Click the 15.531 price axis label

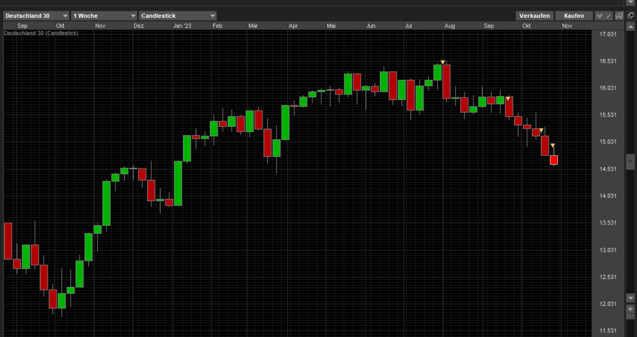pos(608,115)
